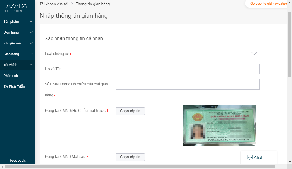Click the chat bubble icon
The height and width of the screenshot is (169, 292).
(250, 158)
